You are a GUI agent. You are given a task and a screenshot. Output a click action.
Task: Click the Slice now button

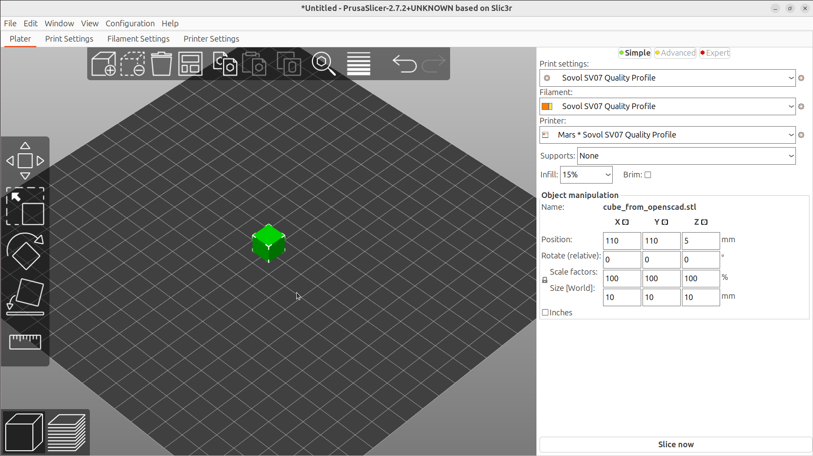click(x=676, y=445)
